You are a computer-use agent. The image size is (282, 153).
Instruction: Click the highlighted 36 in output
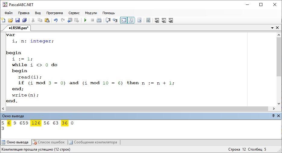tap(65, 123)
